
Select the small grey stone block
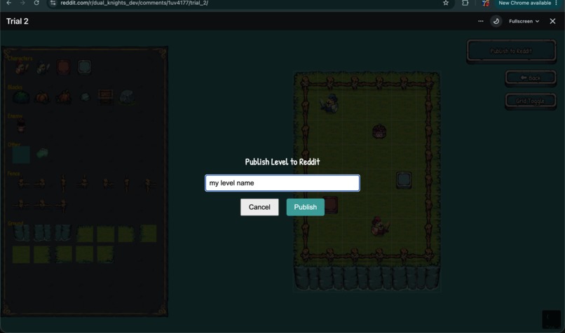(x=85, y=97)
